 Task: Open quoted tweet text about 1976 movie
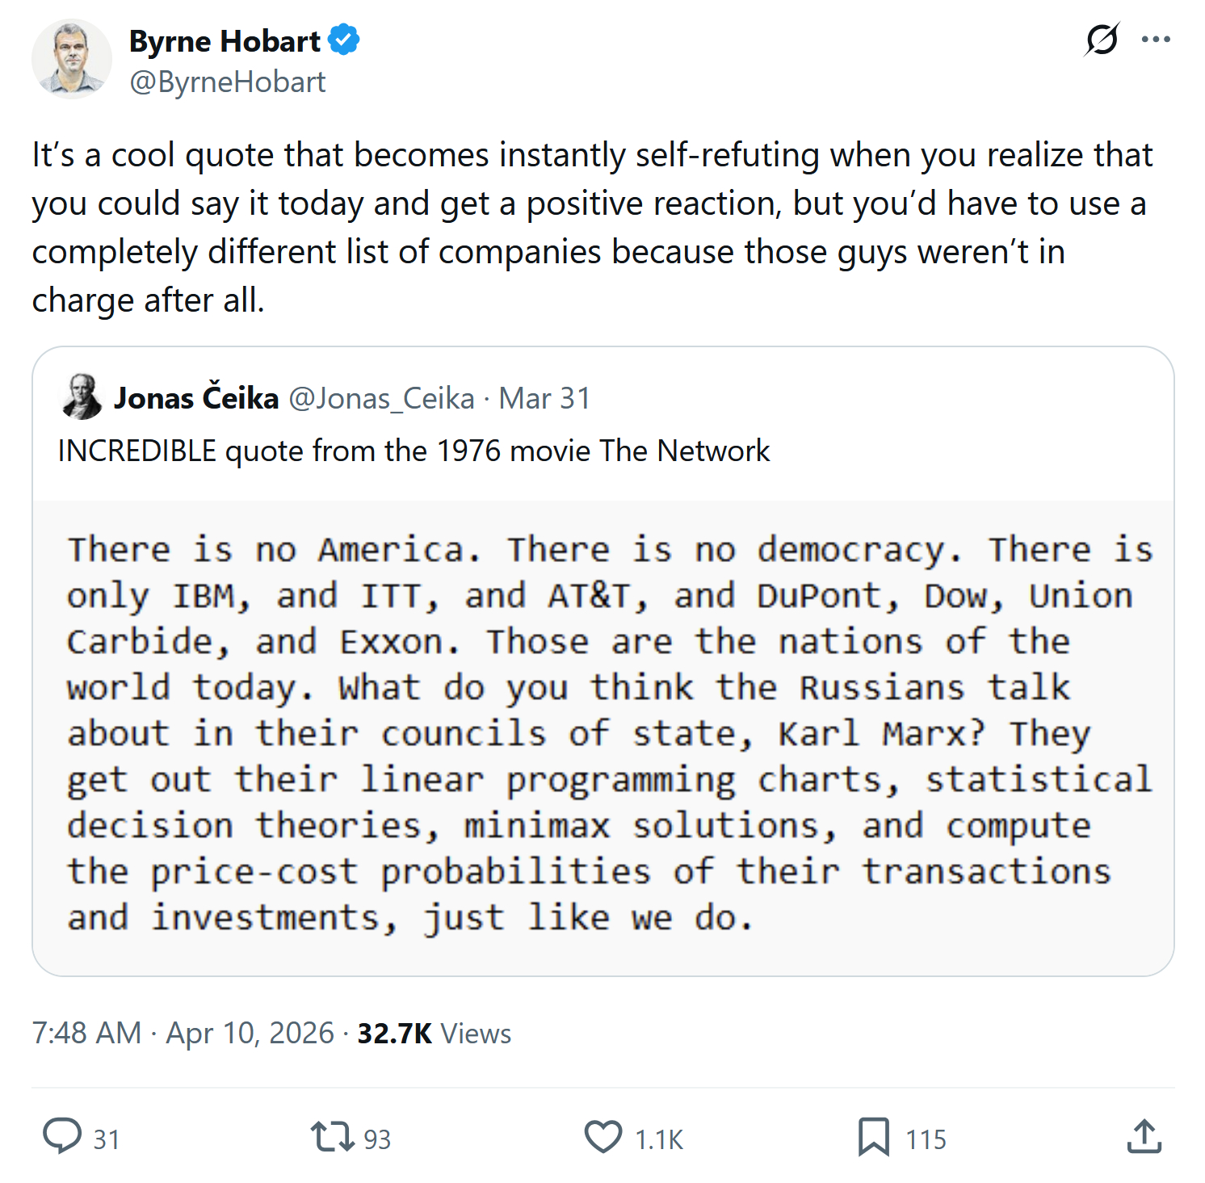[414, 451]
